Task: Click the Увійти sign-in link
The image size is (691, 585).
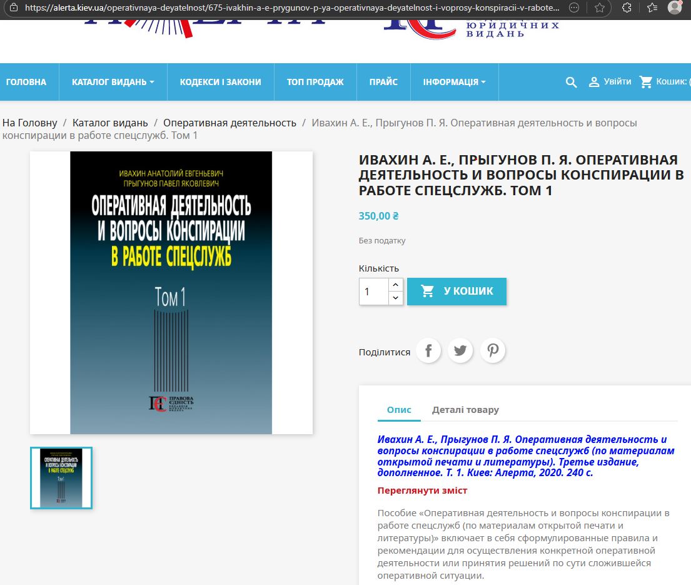Action: (610, 82)
